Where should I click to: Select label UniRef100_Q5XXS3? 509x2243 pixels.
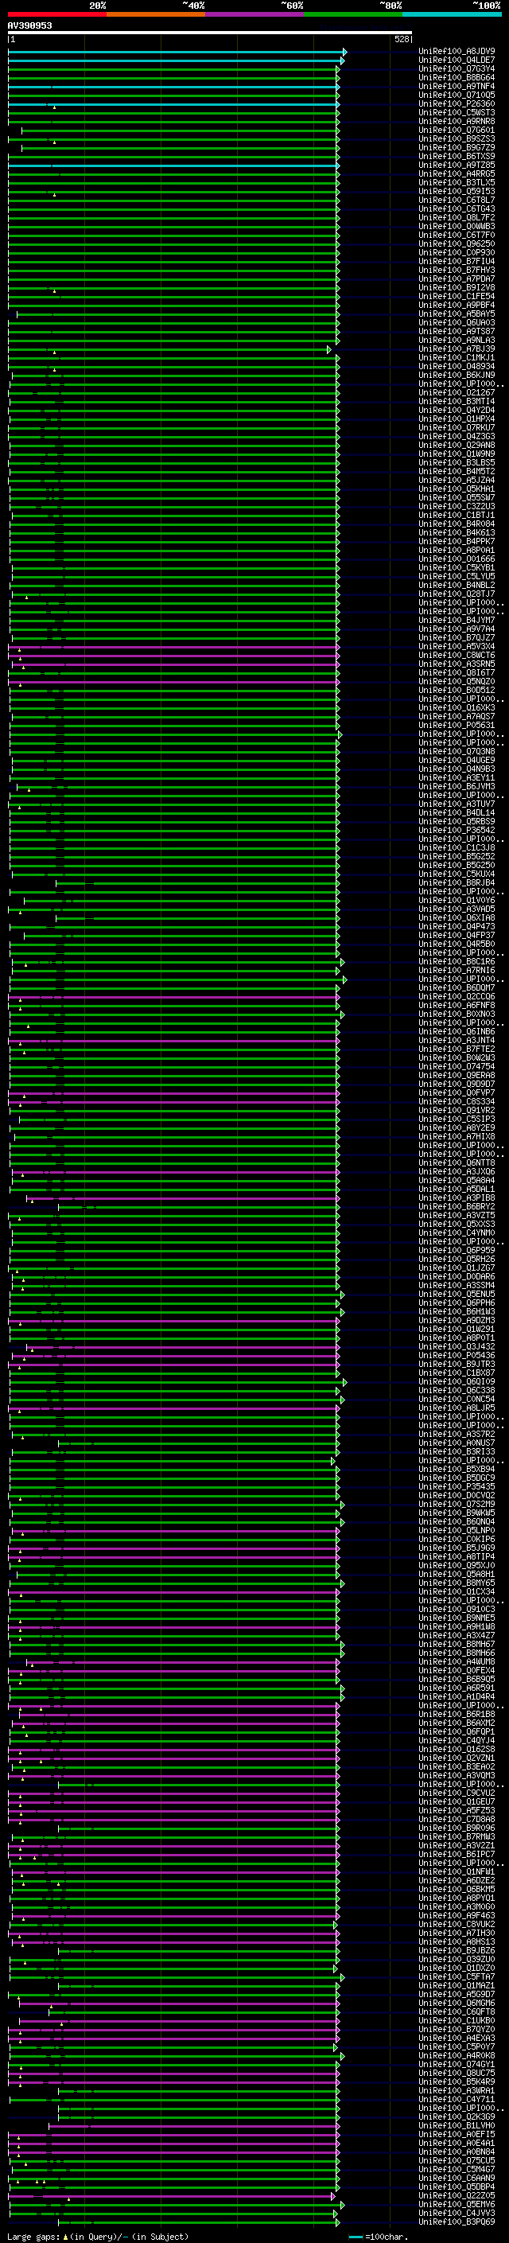457,1225
